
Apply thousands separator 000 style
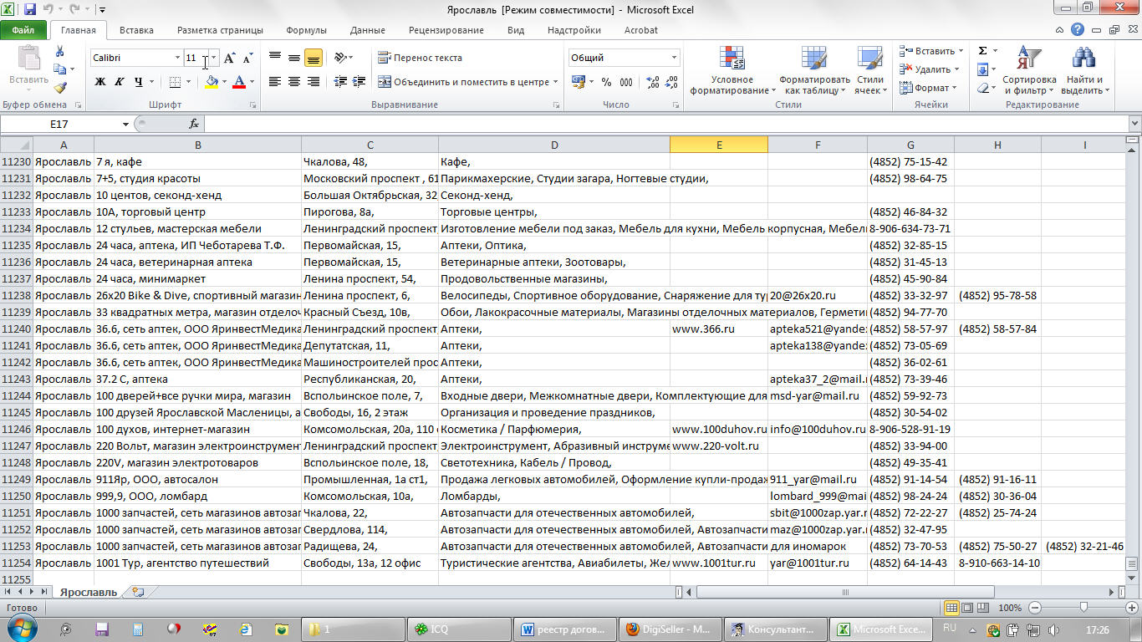pyautogui.click(x=626, y=82)
